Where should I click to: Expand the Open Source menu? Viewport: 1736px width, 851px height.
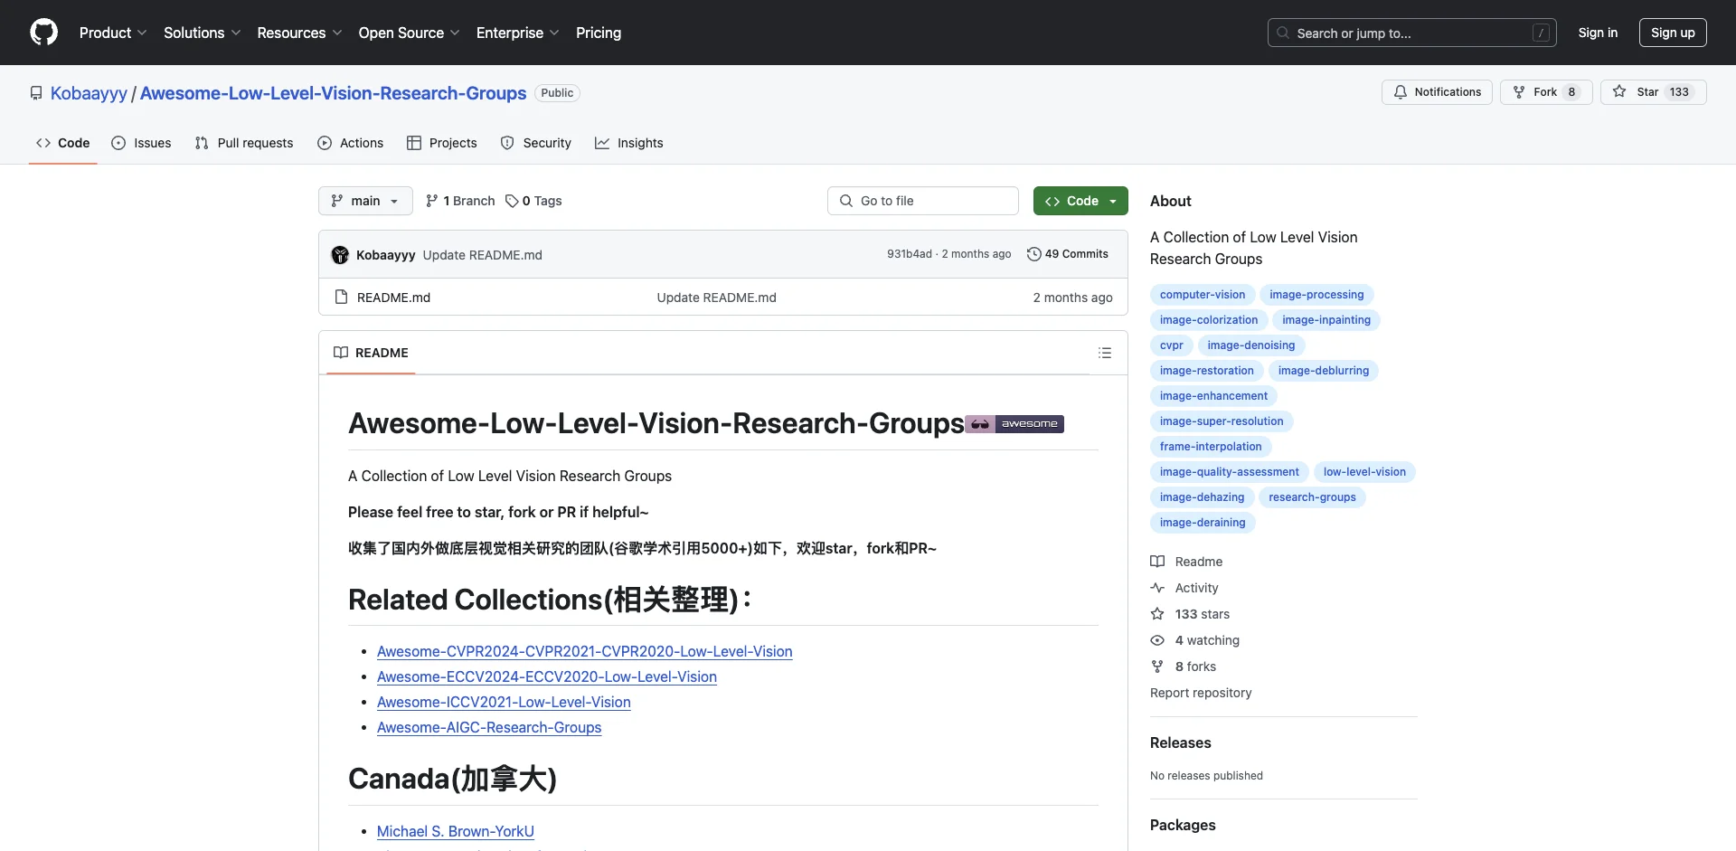click(x=409, y=33)
